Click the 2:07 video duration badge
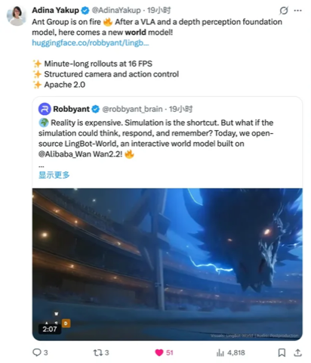The height and width of the screenshot is (363, 311). [x=50, y=329]
